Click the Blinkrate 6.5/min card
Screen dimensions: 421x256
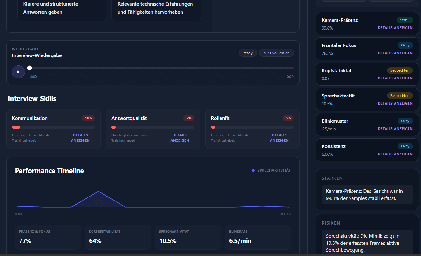click(258, 237)
